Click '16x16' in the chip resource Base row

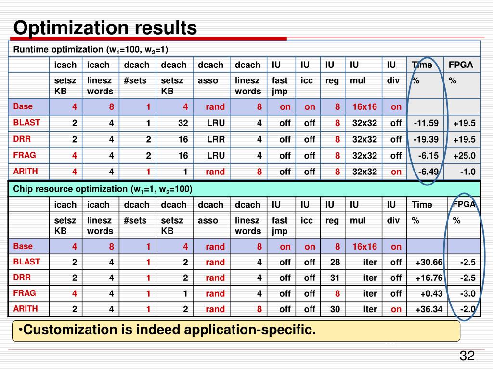[x=364, y=246]
